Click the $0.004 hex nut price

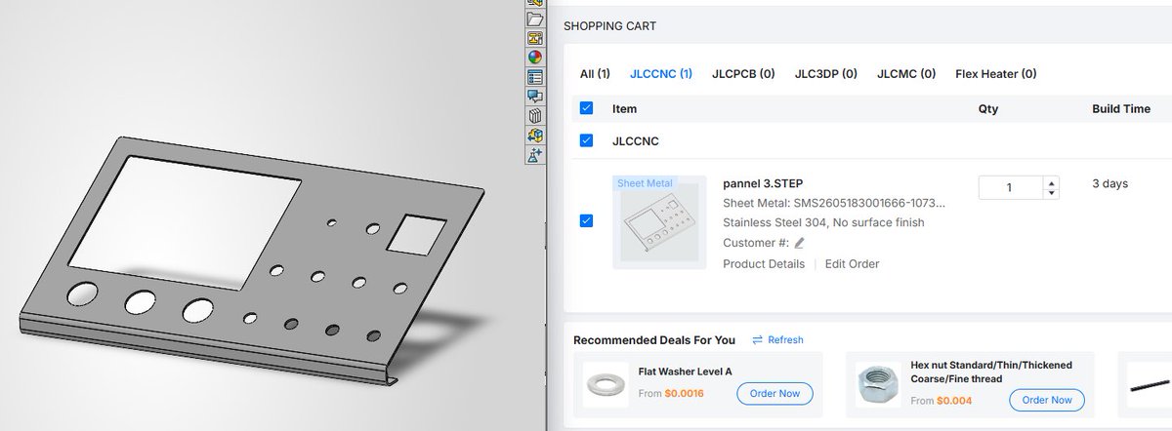click(x=952, y=400)
